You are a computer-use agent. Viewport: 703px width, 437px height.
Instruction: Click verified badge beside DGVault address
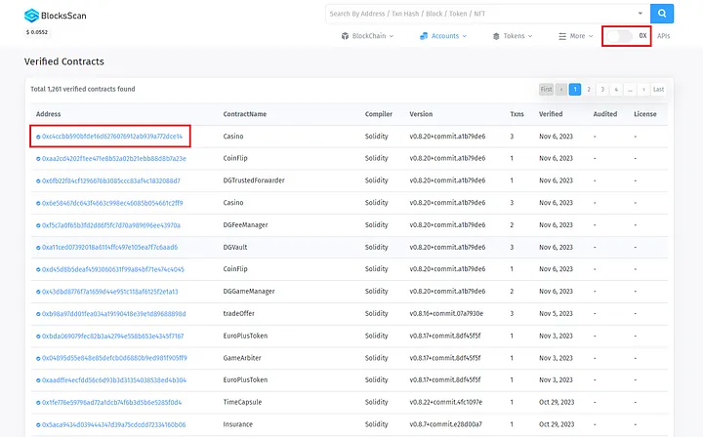[38, 247]
